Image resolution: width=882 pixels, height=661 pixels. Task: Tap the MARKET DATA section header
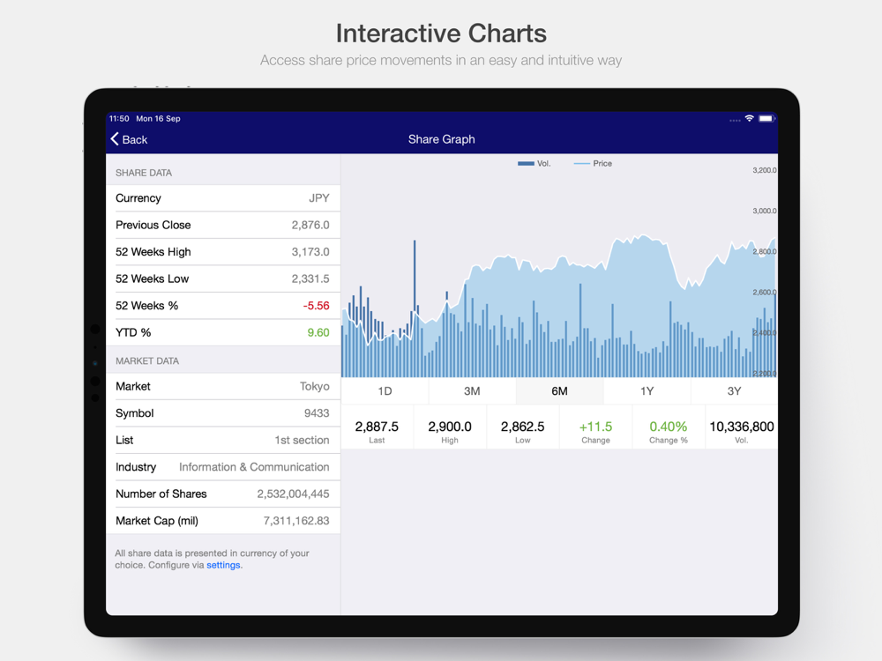pos(147,360)
